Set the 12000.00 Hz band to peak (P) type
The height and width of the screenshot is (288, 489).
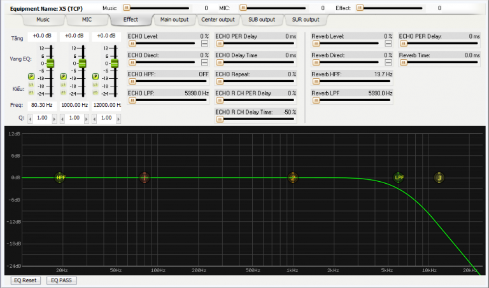pos(96,76)
